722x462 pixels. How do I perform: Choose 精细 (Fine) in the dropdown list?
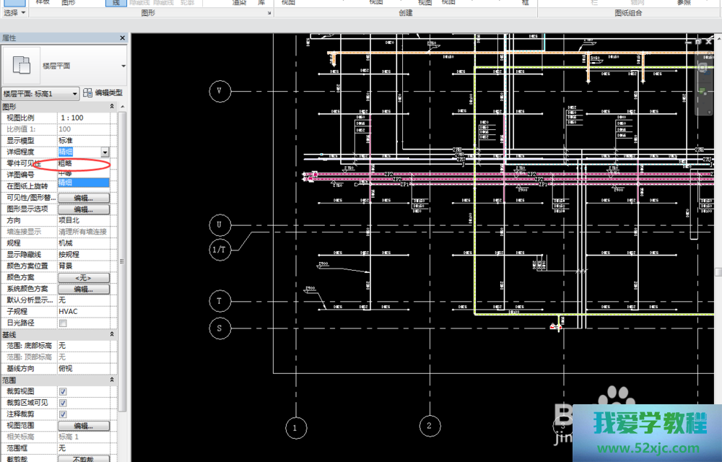pos(83,183)
